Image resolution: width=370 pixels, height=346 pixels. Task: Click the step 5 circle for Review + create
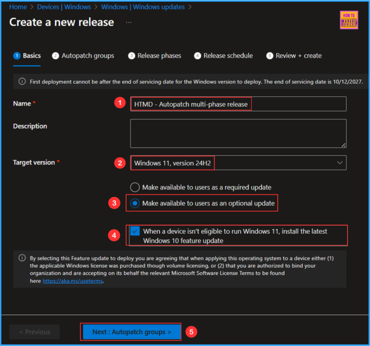[270, 56]
